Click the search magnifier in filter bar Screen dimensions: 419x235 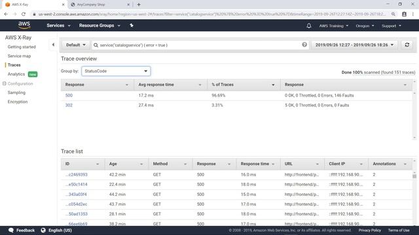point(96,45)
